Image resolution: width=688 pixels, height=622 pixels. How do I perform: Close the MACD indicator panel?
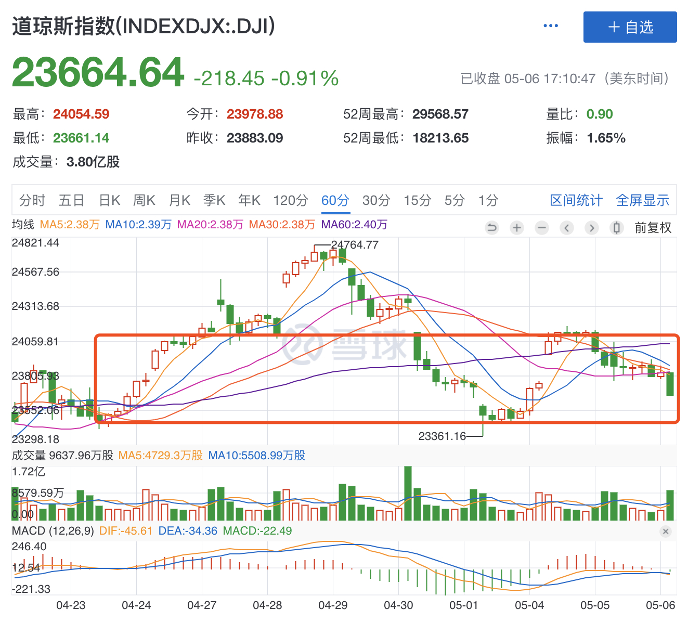tap(666, 532)
